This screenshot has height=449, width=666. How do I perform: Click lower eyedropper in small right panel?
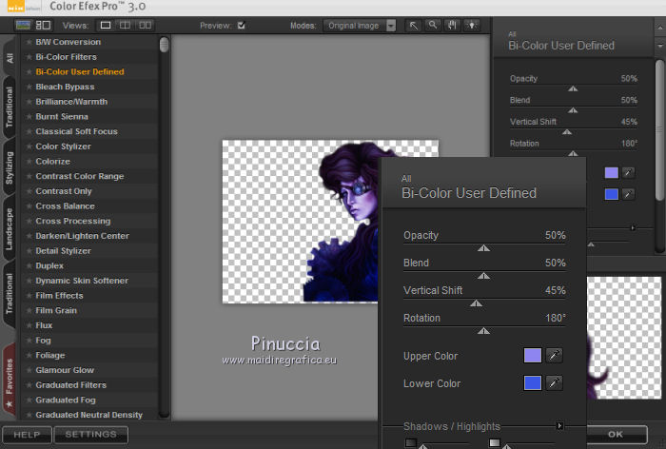pyautogui.click(x=628, y=194)
